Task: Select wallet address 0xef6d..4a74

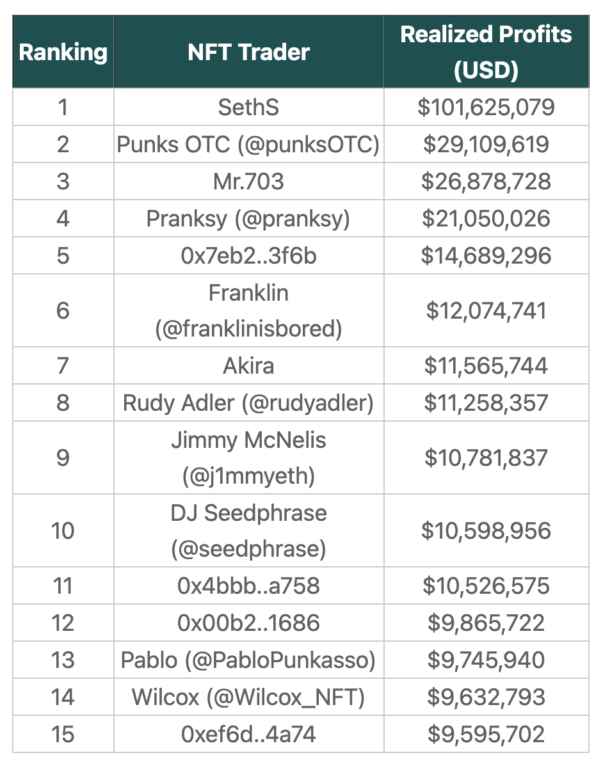Action: pos(248,734)
